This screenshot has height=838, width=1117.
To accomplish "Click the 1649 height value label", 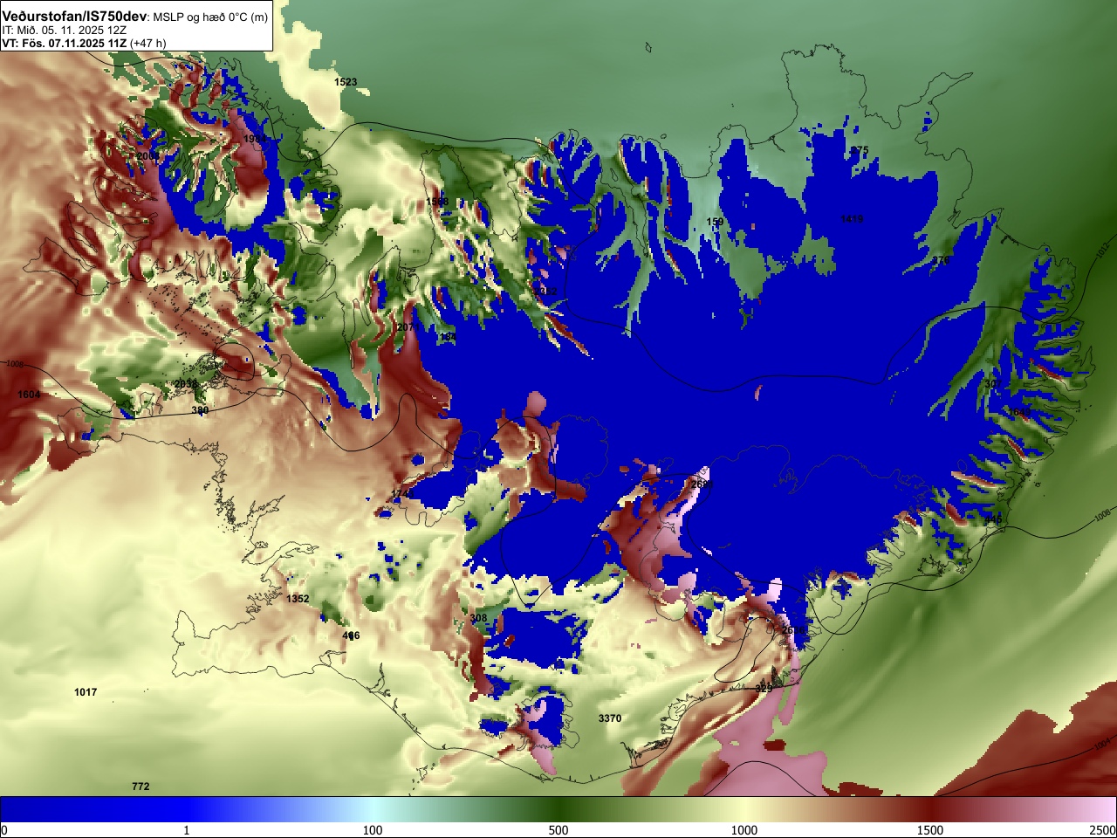I will (x=1019, y=412).
